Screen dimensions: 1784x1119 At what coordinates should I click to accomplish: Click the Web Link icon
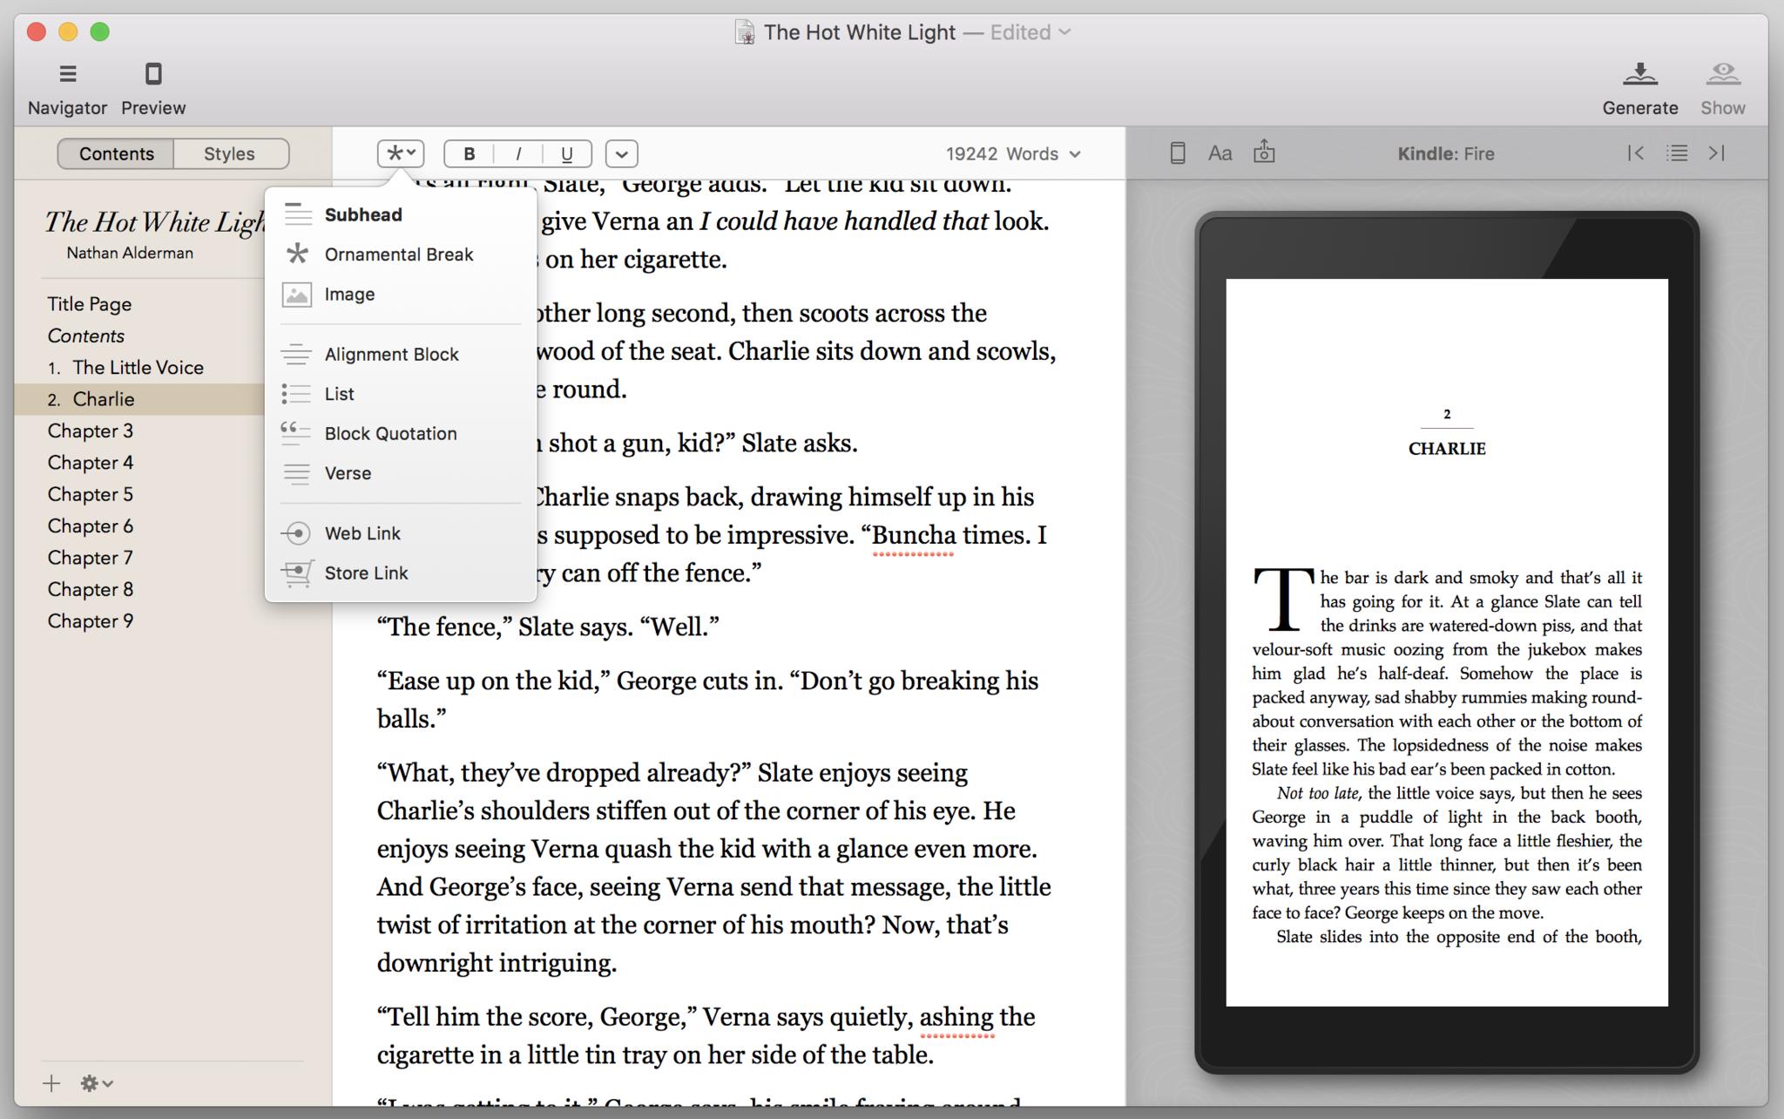(297, 533)
